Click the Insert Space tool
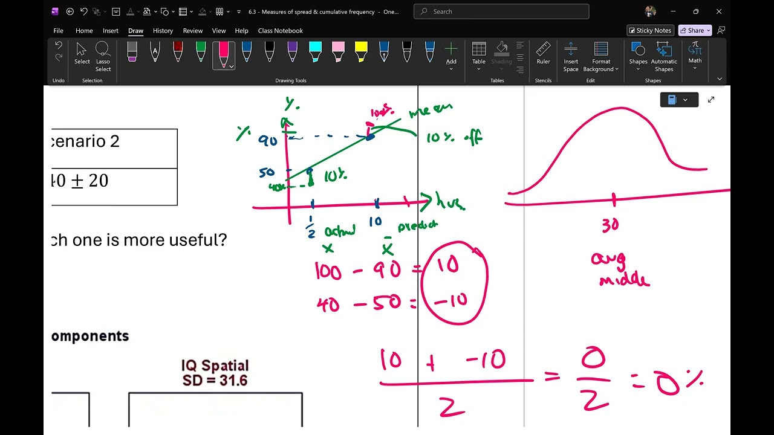This screenshot has height=435, width=774. pos(571,57)
